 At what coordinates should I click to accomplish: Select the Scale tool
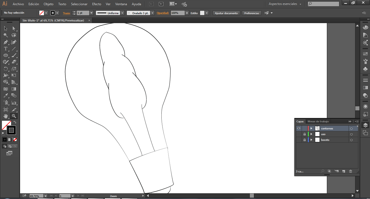[x=14, y=69]
